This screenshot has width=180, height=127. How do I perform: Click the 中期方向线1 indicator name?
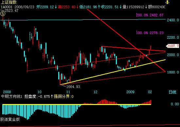pyautogui.click(x=11, y=96)
